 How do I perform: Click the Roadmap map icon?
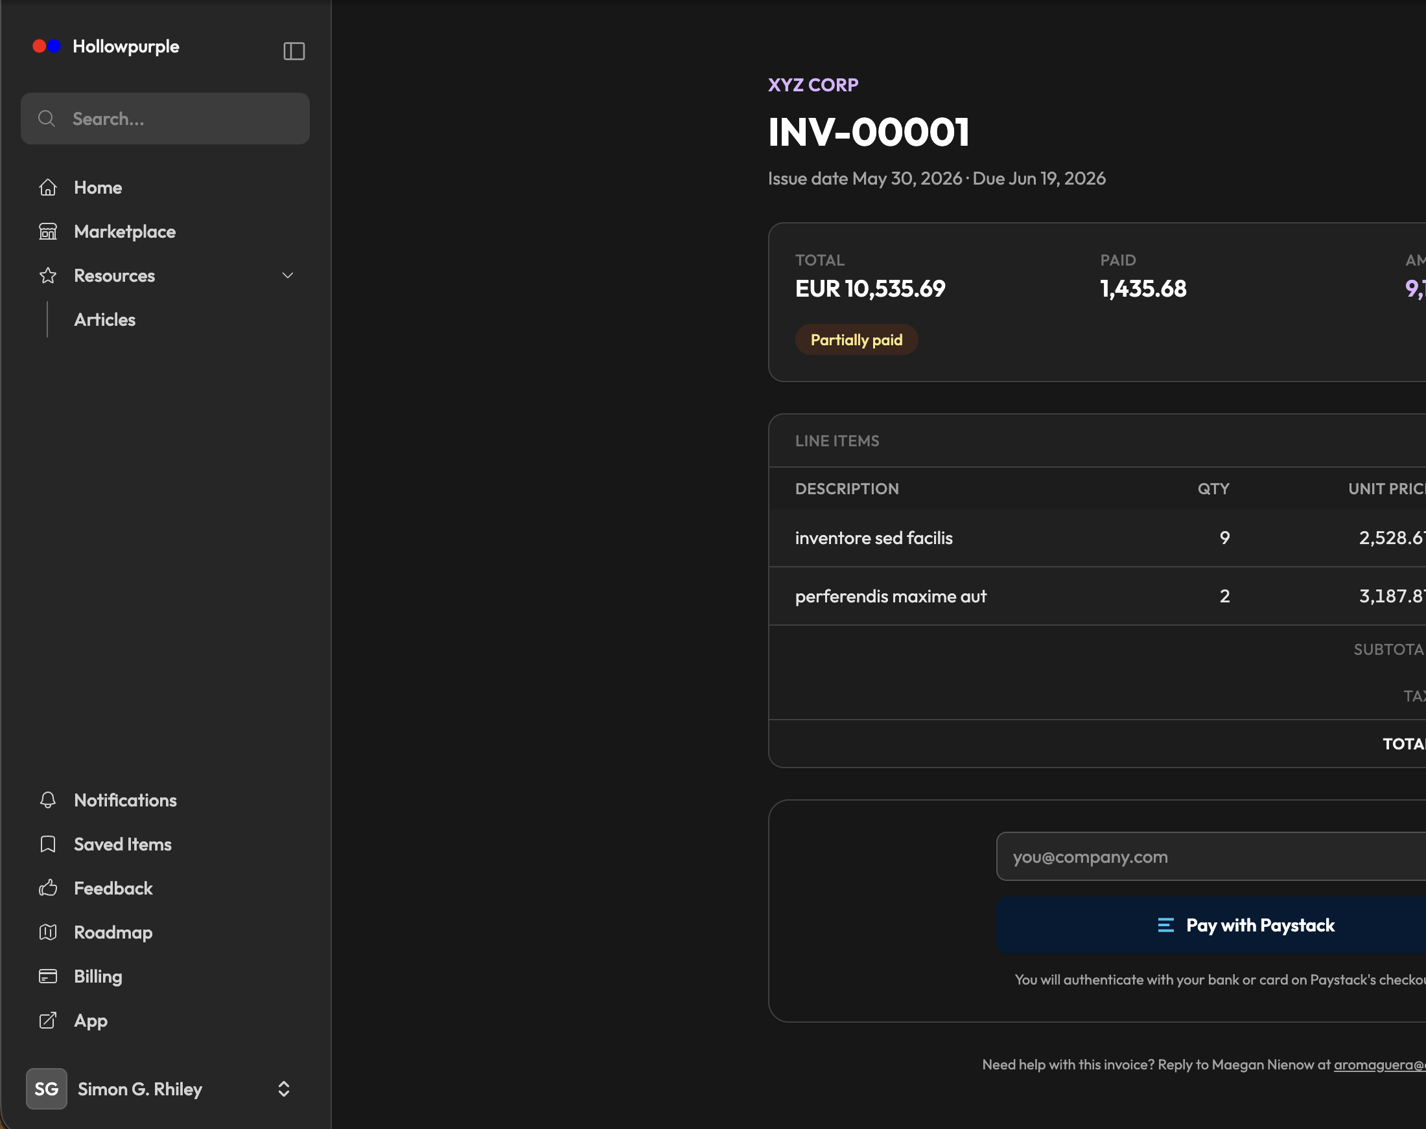(x=47, y=933)
